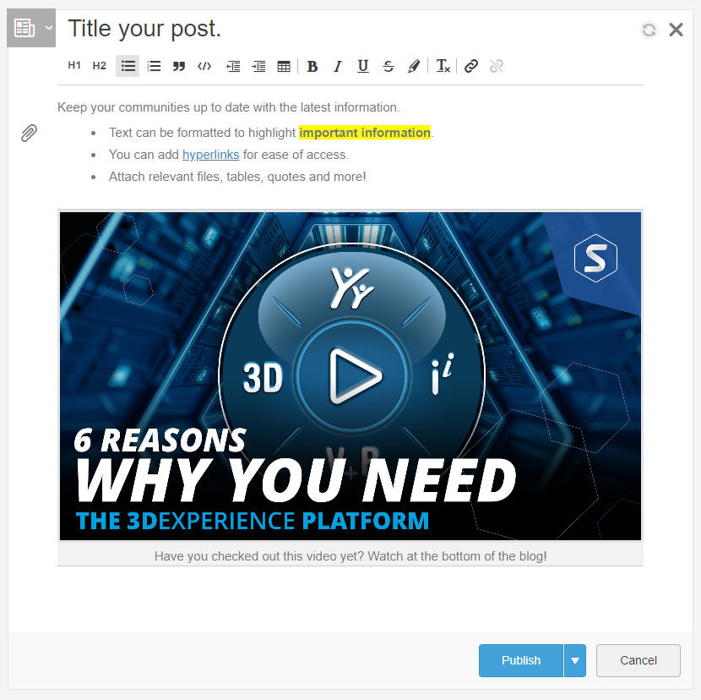
Task: Open the post type dropdown
Action: coord(48,28)
